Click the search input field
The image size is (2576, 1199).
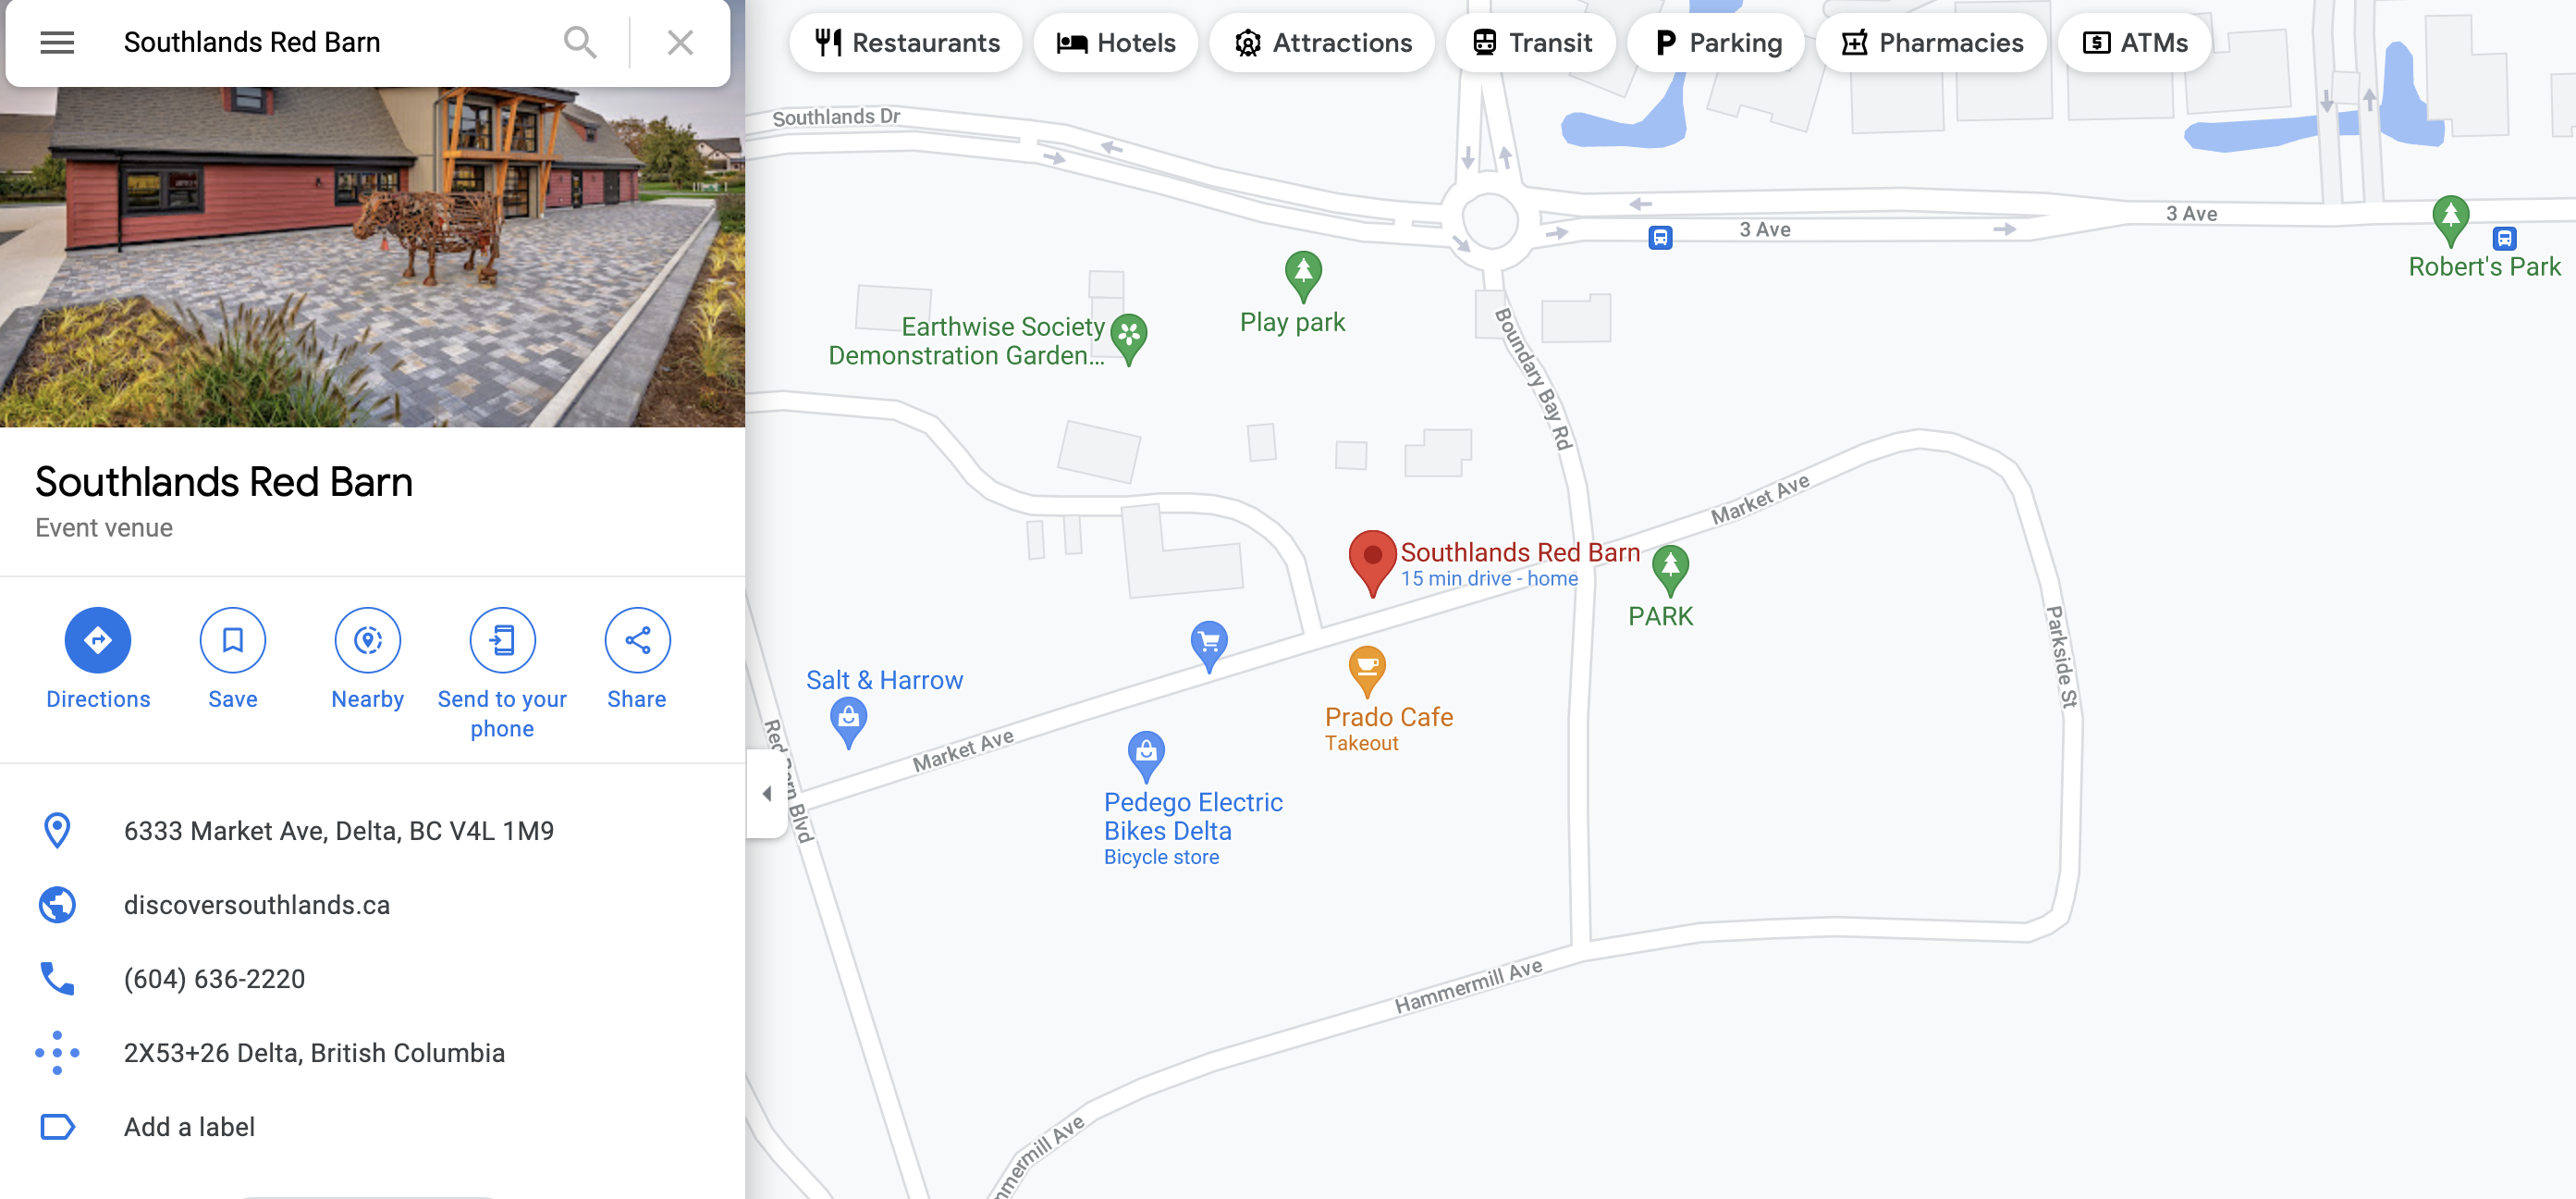click(330, 42)
